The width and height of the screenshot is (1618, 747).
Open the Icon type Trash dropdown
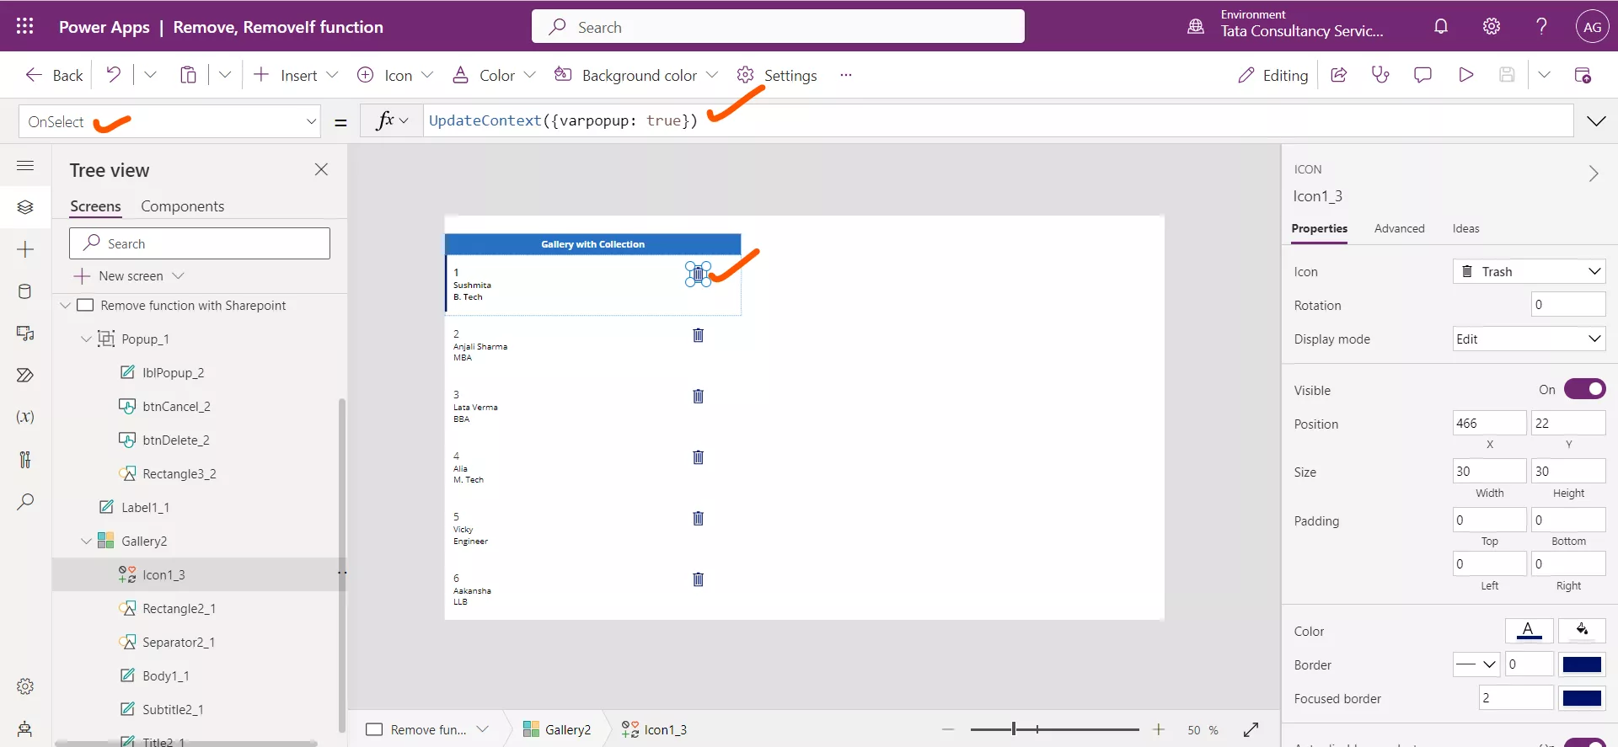pyautogui.click(x=1529, y=271)
